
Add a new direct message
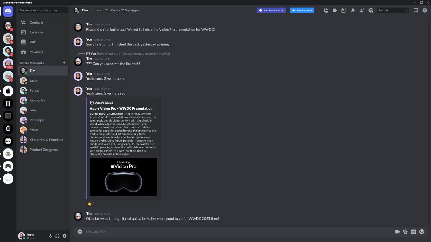tap(64, 62)
